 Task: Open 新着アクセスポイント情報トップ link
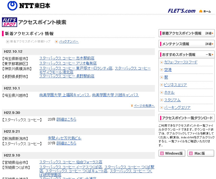pyautogui.click(x=30, y=42)
